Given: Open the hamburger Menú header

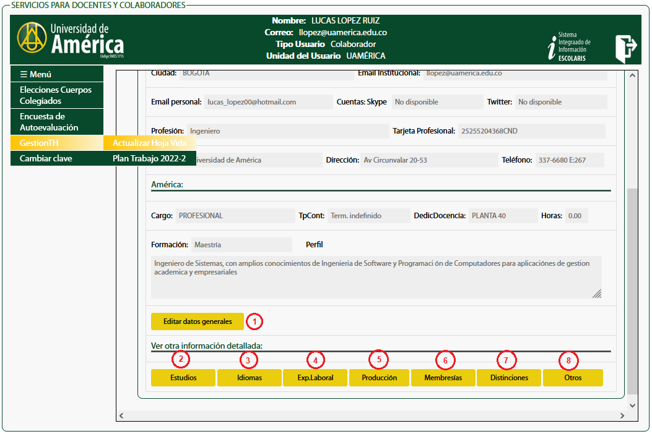Looking at the screenshot, I should click(56, 74).
